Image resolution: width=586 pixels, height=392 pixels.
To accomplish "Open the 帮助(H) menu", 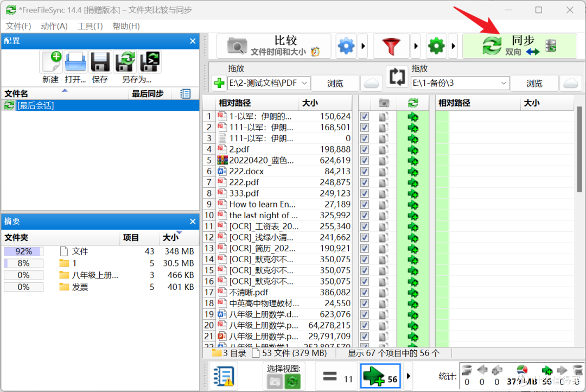I will pyautogui.click(x=126, y=26).
